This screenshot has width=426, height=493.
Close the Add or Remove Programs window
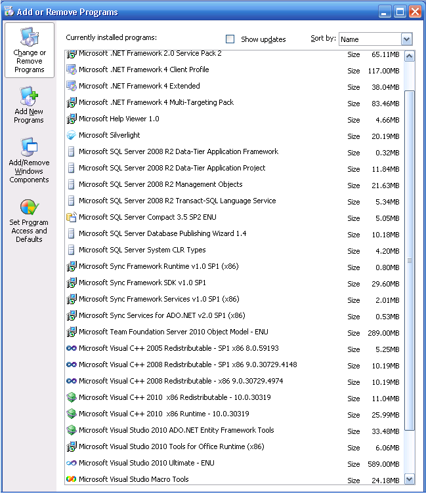(x=415, y=11)
